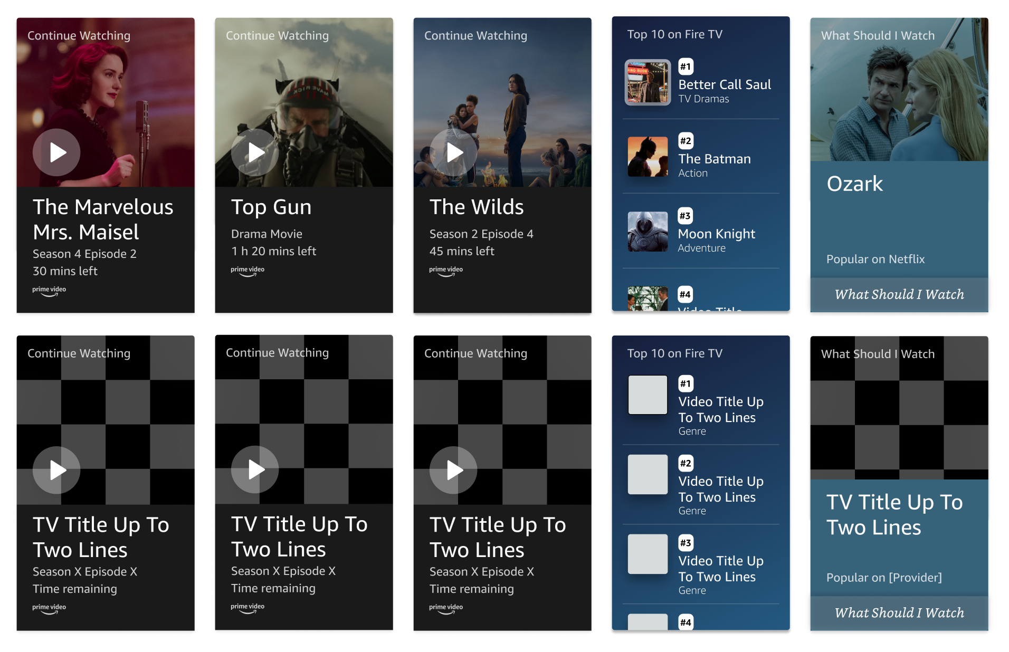Click the 'Season 2 Episode 4' text

481,234
